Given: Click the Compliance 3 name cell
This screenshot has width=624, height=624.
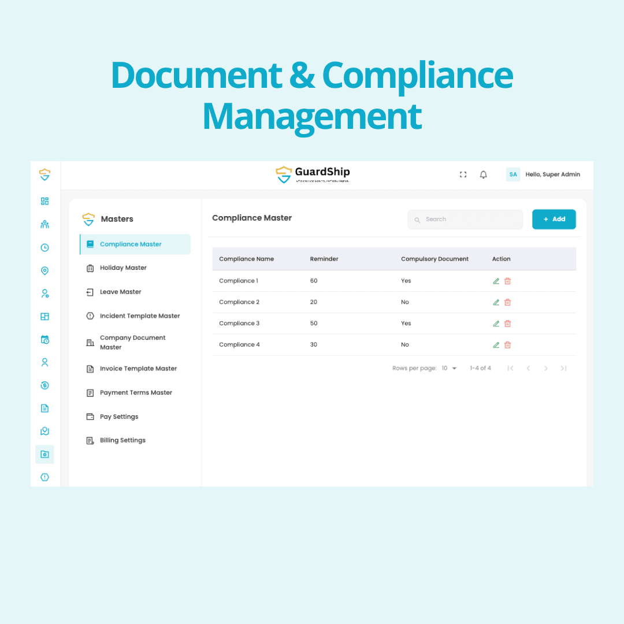Looking at the screenshot, I should coord(239,323).
